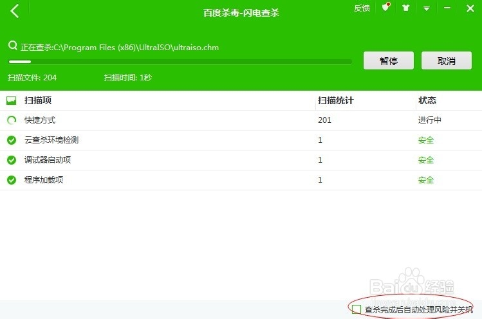Screen dimensions: 482x319
Task: Open the skin shirt icon
Action: (406, 8)
